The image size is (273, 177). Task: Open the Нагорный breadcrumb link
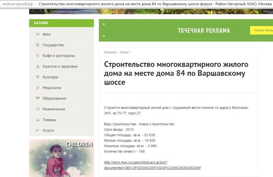pos(110,52)
